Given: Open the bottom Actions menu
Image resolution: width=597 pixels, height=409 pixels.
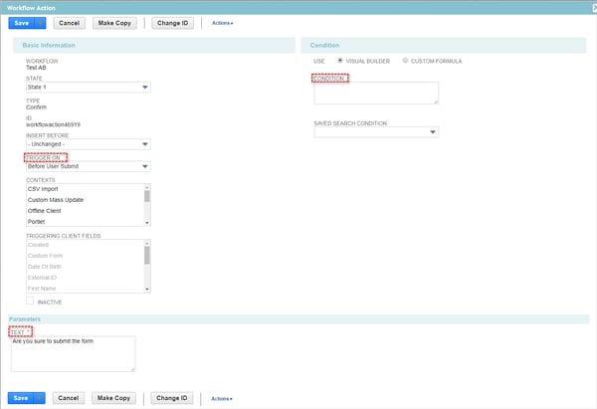Looking at the screenshot, I should pyautogui.click(x=222, y=399).
